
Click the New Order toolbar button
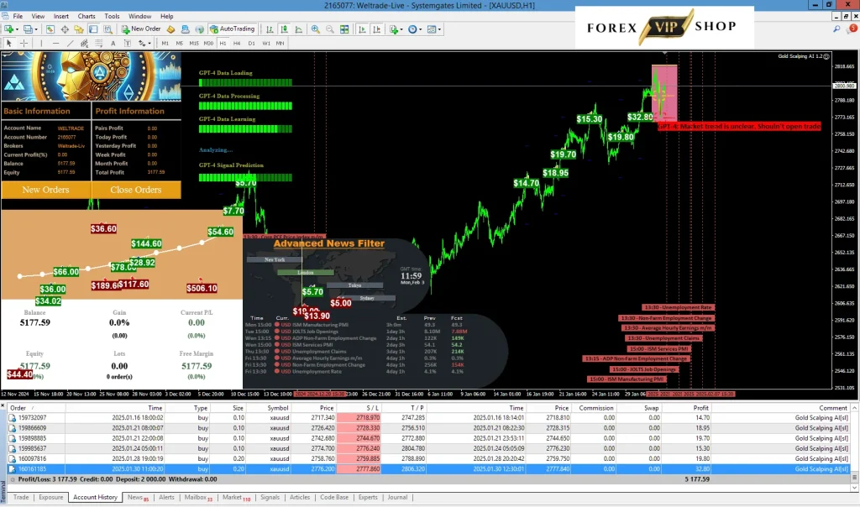[141, 29]
